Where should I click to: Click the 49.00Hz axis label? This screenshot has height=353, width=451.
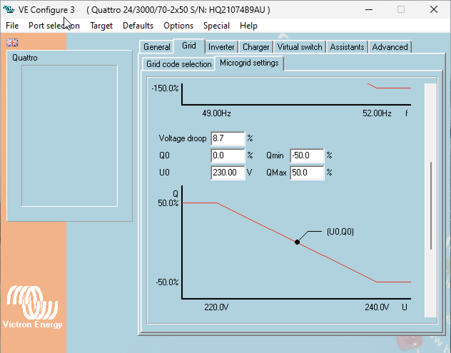217,113
